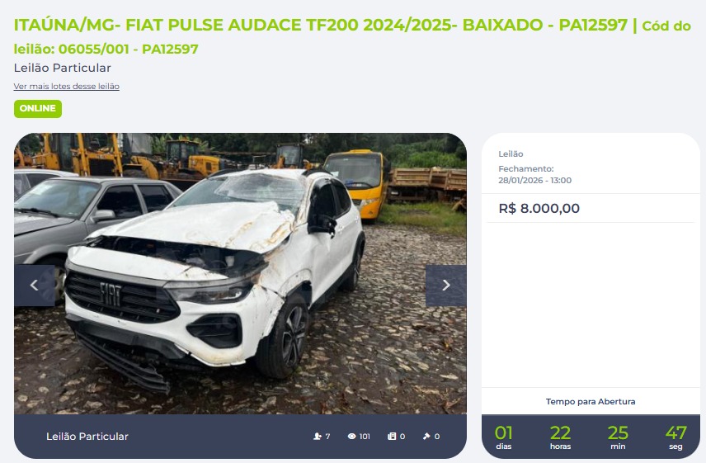This screenshot has width=706, height=463.
Task: Click the green ONLINE badge
Action: 38,109
